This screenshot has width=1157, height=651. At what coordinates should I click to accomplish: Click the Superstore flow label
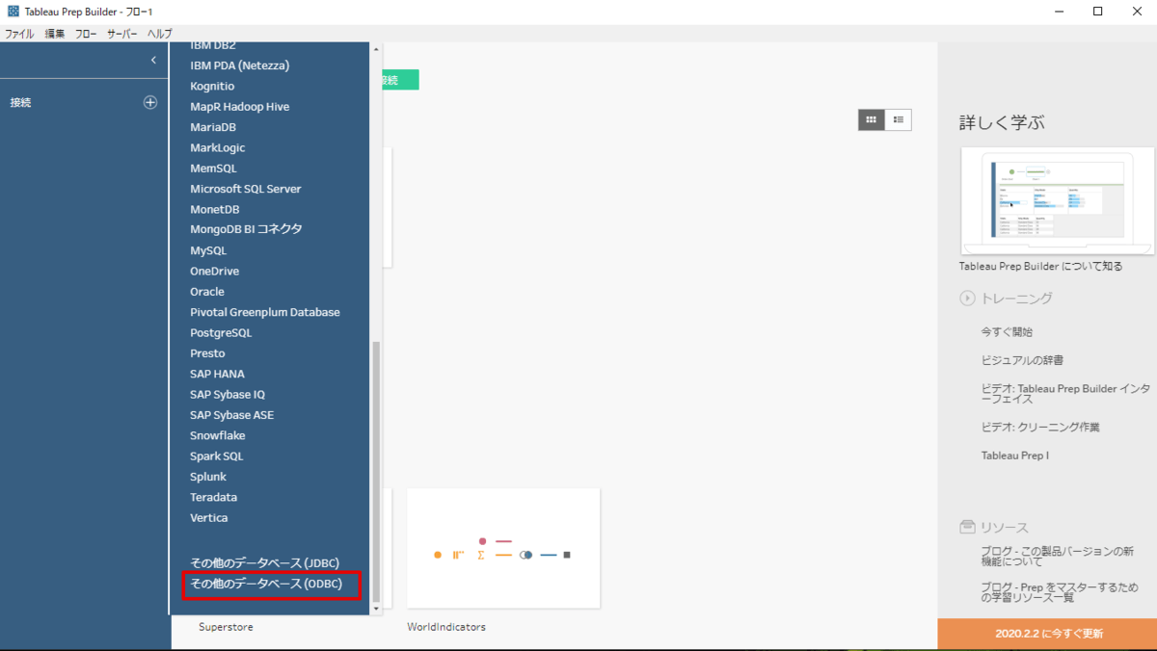(x=226, y=627)
